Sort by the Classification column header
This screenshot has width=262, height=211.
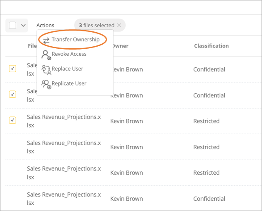[211, 46]
